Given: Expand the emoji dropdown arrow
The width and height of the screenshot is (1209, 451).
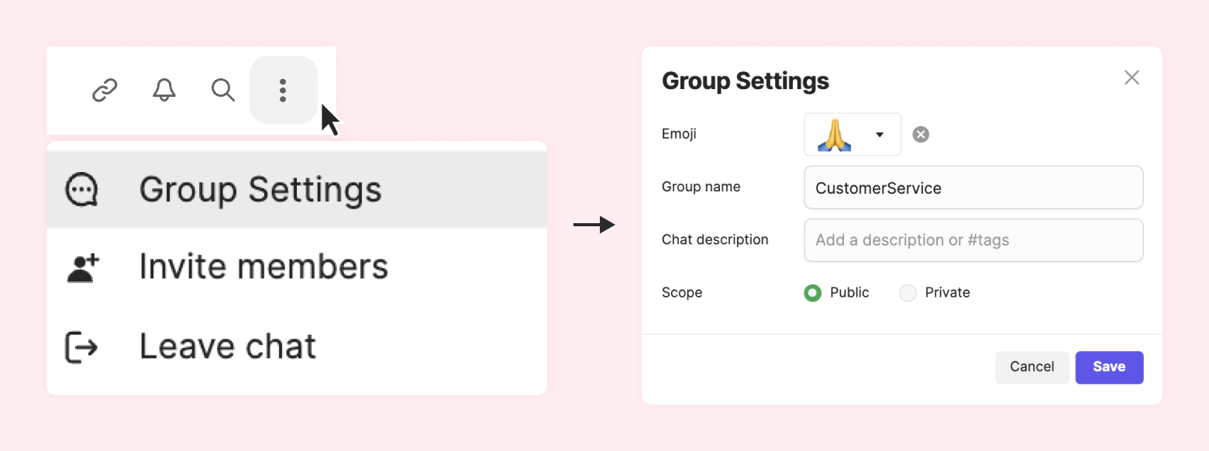Looking at the screenshot, I should 880,135.
